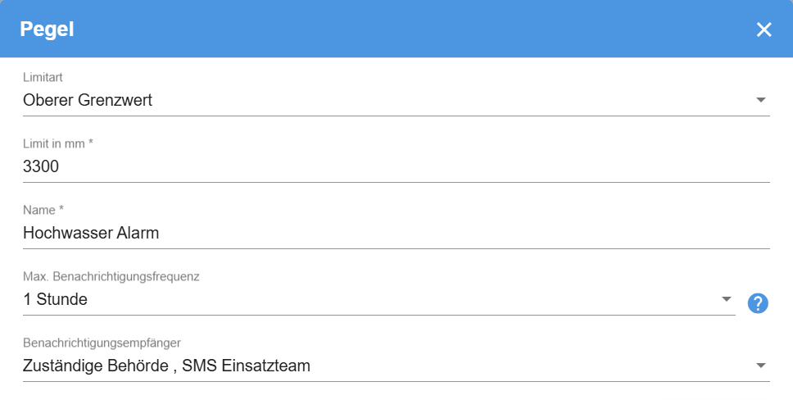Select the Oberer Grenzwert value
This screenshot has height=400, width=793.
pos(88,100)
